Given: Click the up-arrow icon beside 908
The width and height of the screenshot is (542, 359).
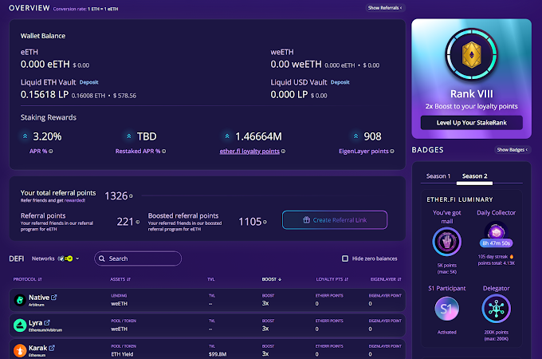Looking at the screenshot, I should pyautogui.click(x=355, y=136).
